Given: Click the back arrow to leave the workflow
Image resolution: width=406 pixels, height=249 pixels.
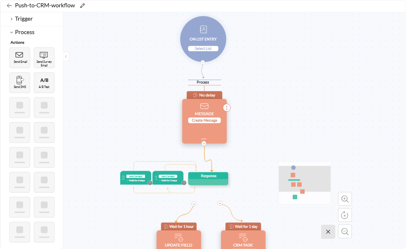Looking at the screenshot, I should coord(9,6).
